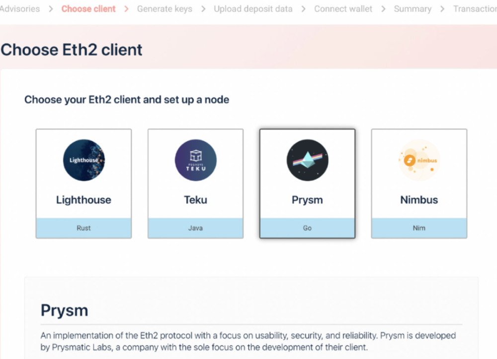Viewport: 497px width, 359px height.
Task: Click the Nim language bar on Nimbus
Action: pyautogui.click(x=419, y=228)
